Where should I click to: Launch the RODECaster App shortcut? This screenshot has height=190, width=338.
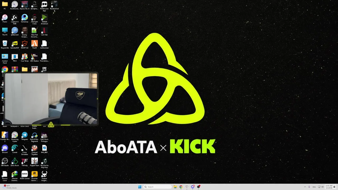[x=44, y=6]
